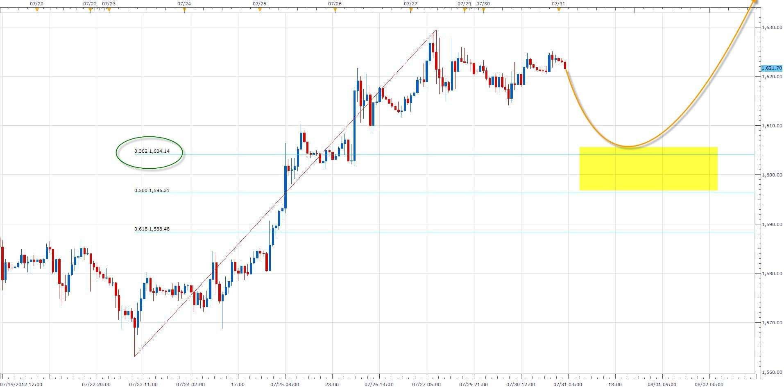Select the 07/22 20:00 time axis label
This screenshot has width=784, height=389.
96,384
